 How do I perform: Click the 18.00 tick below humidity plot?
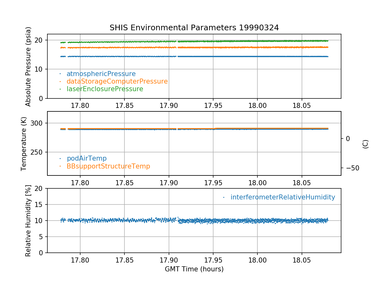[257, 261]
